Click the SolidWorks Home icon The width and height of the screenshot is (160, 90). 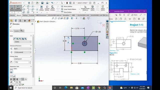point(29,3)
